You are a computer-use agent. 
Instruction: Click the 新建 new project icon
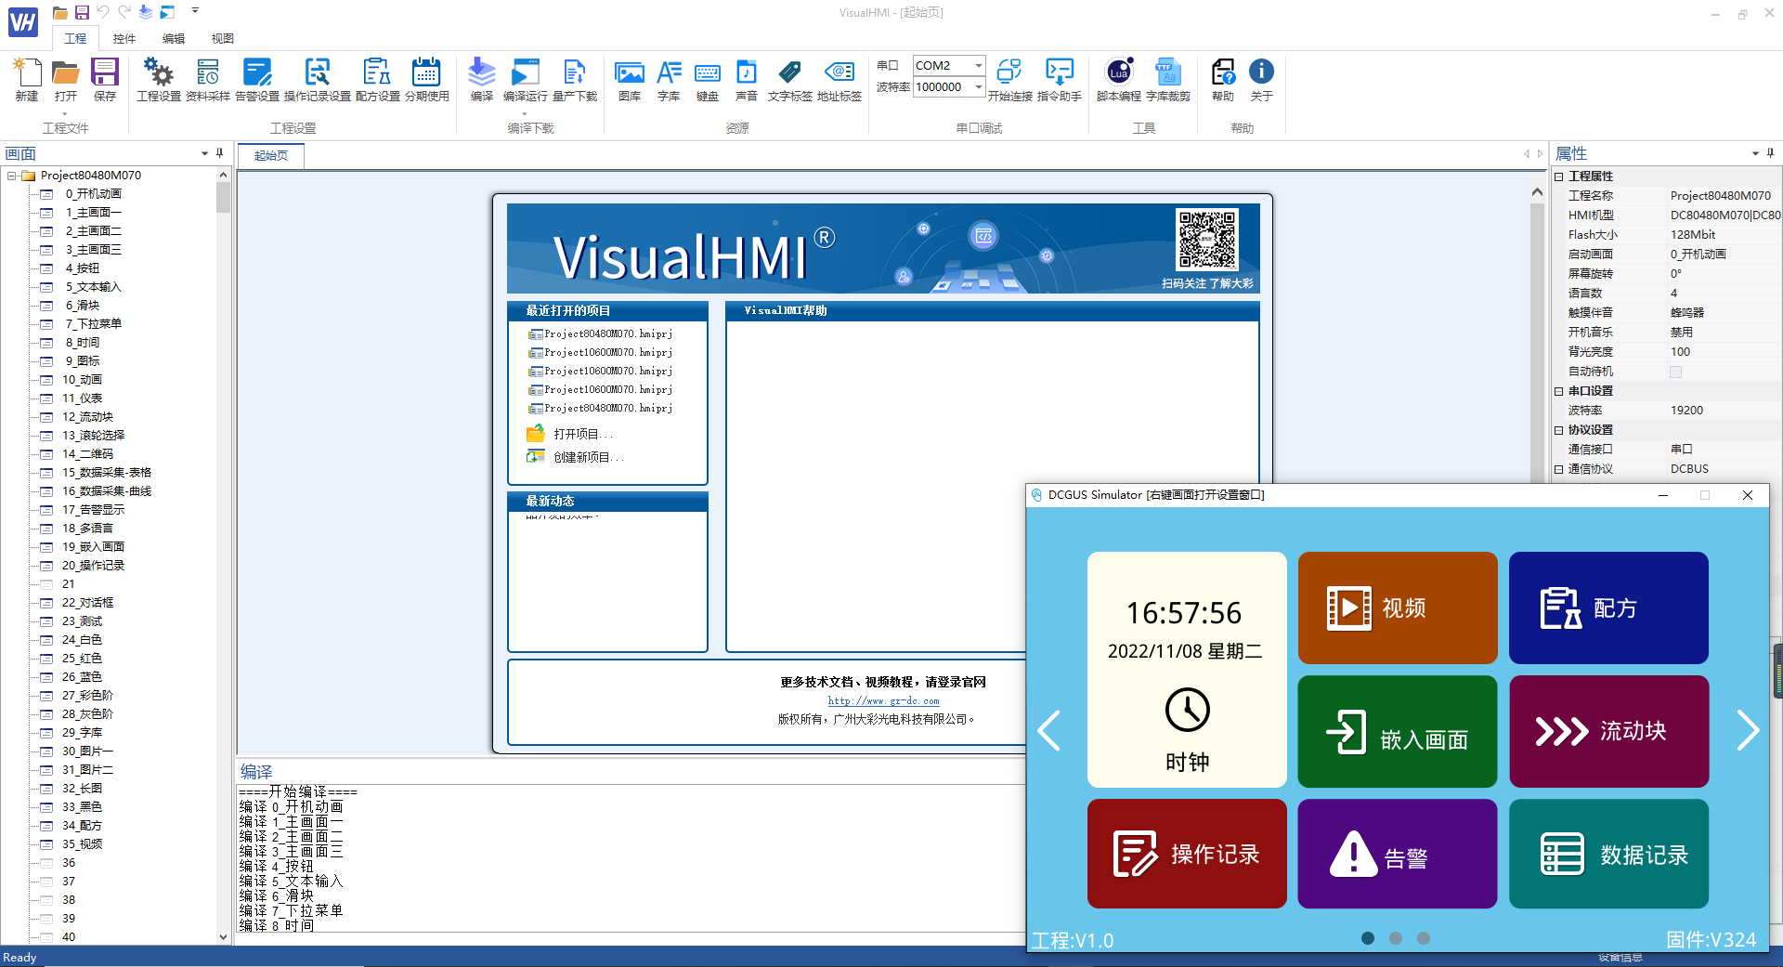click(27, 79)
